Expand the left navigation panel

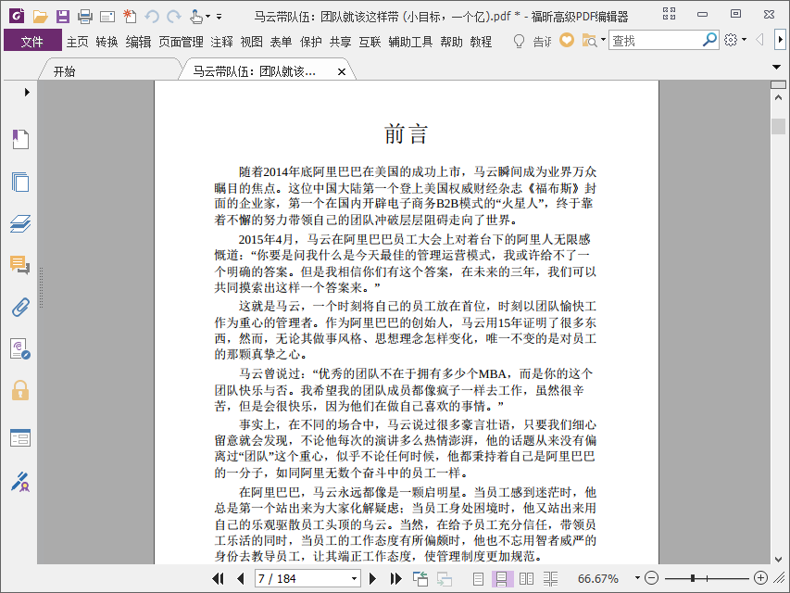27,92
